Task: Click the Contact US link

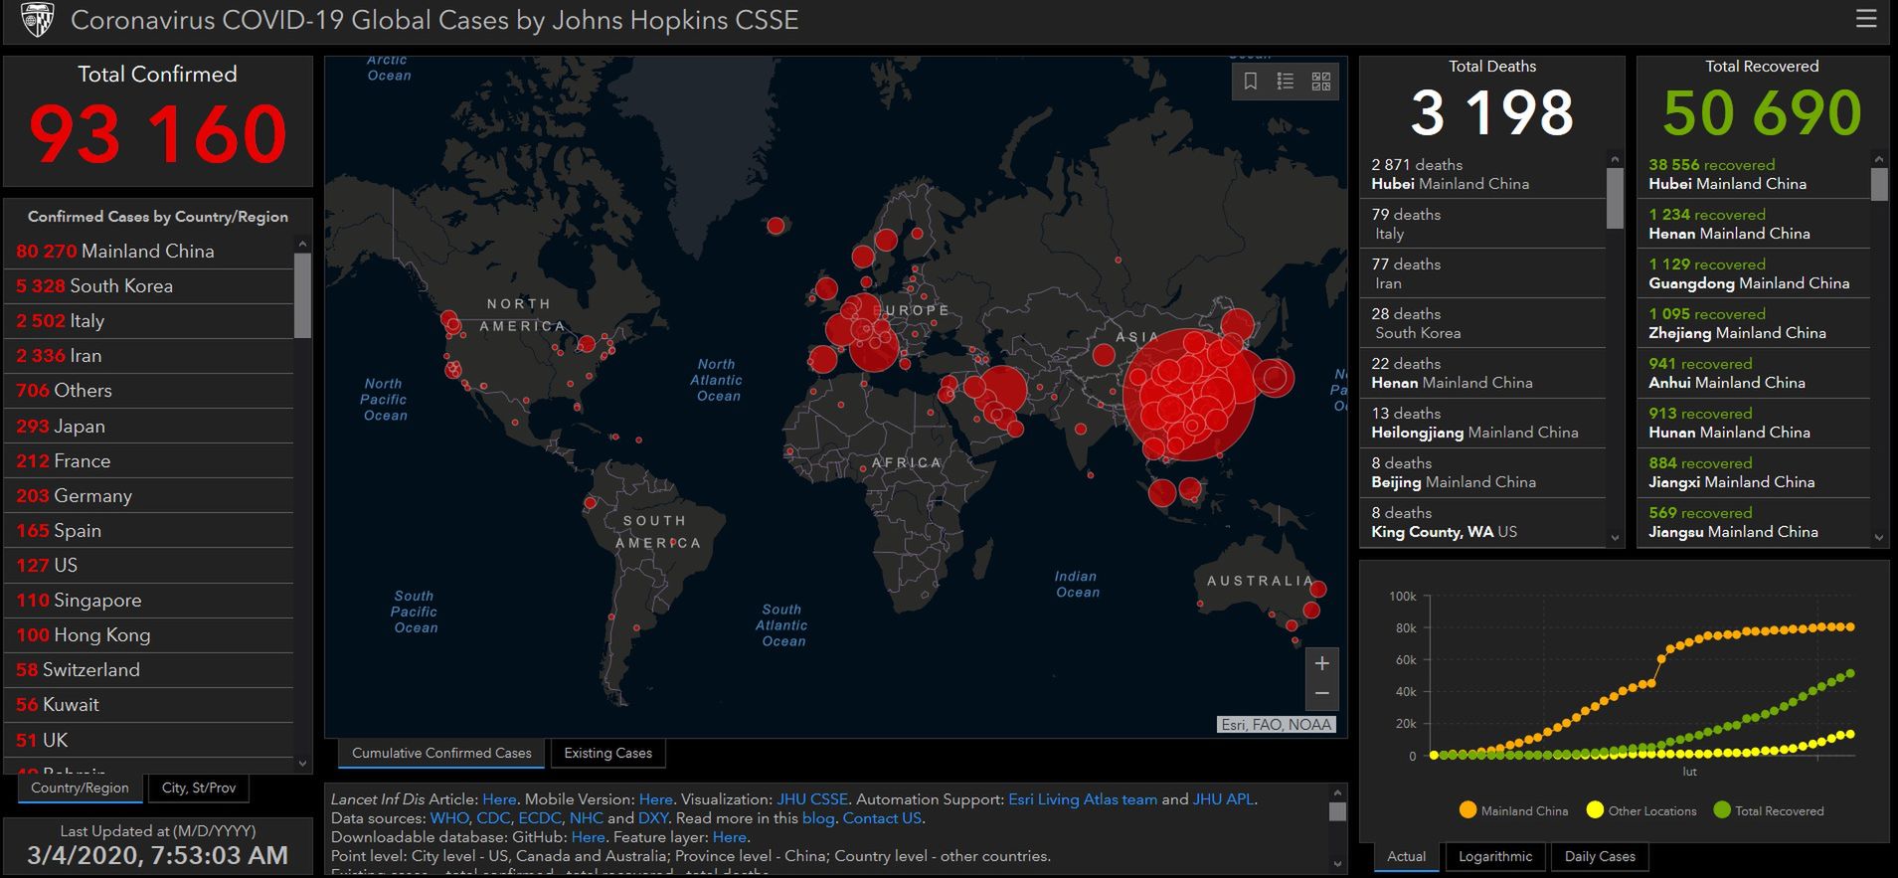Action: tap(882, 817)
